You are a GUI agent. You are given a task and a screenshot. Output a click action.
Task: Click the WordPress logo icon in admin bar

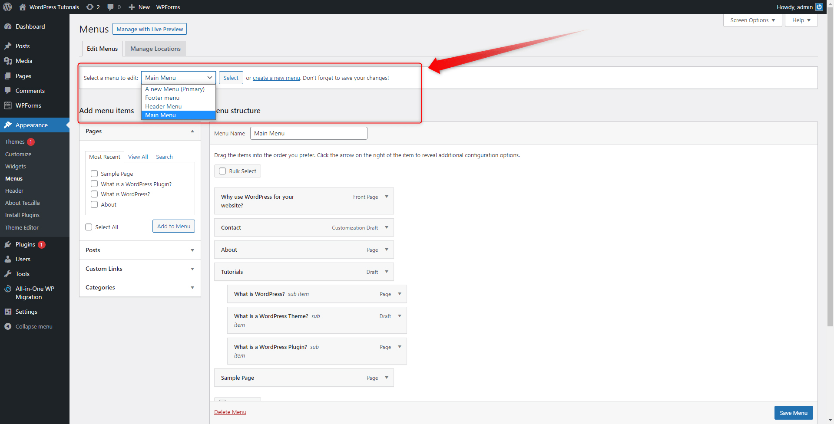7,7
